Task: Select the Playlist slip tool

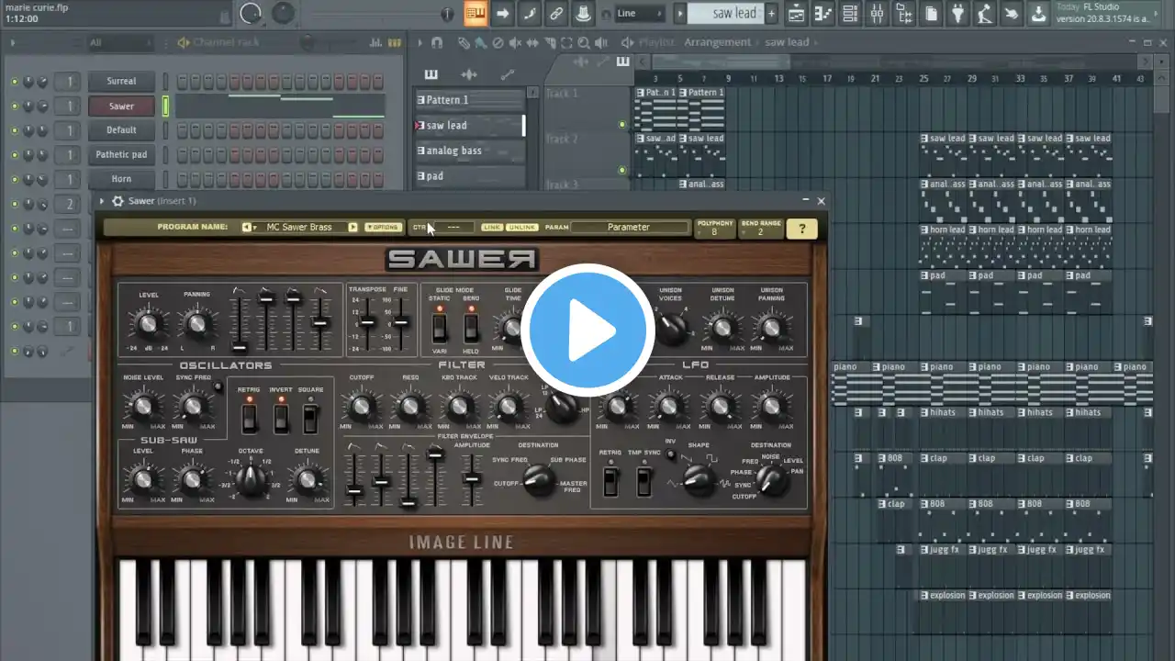Action: [x=532, y=42]
